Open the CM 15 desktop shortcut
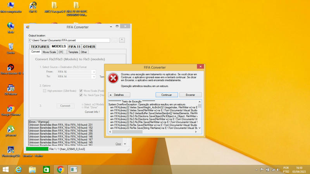 (33, 7)
